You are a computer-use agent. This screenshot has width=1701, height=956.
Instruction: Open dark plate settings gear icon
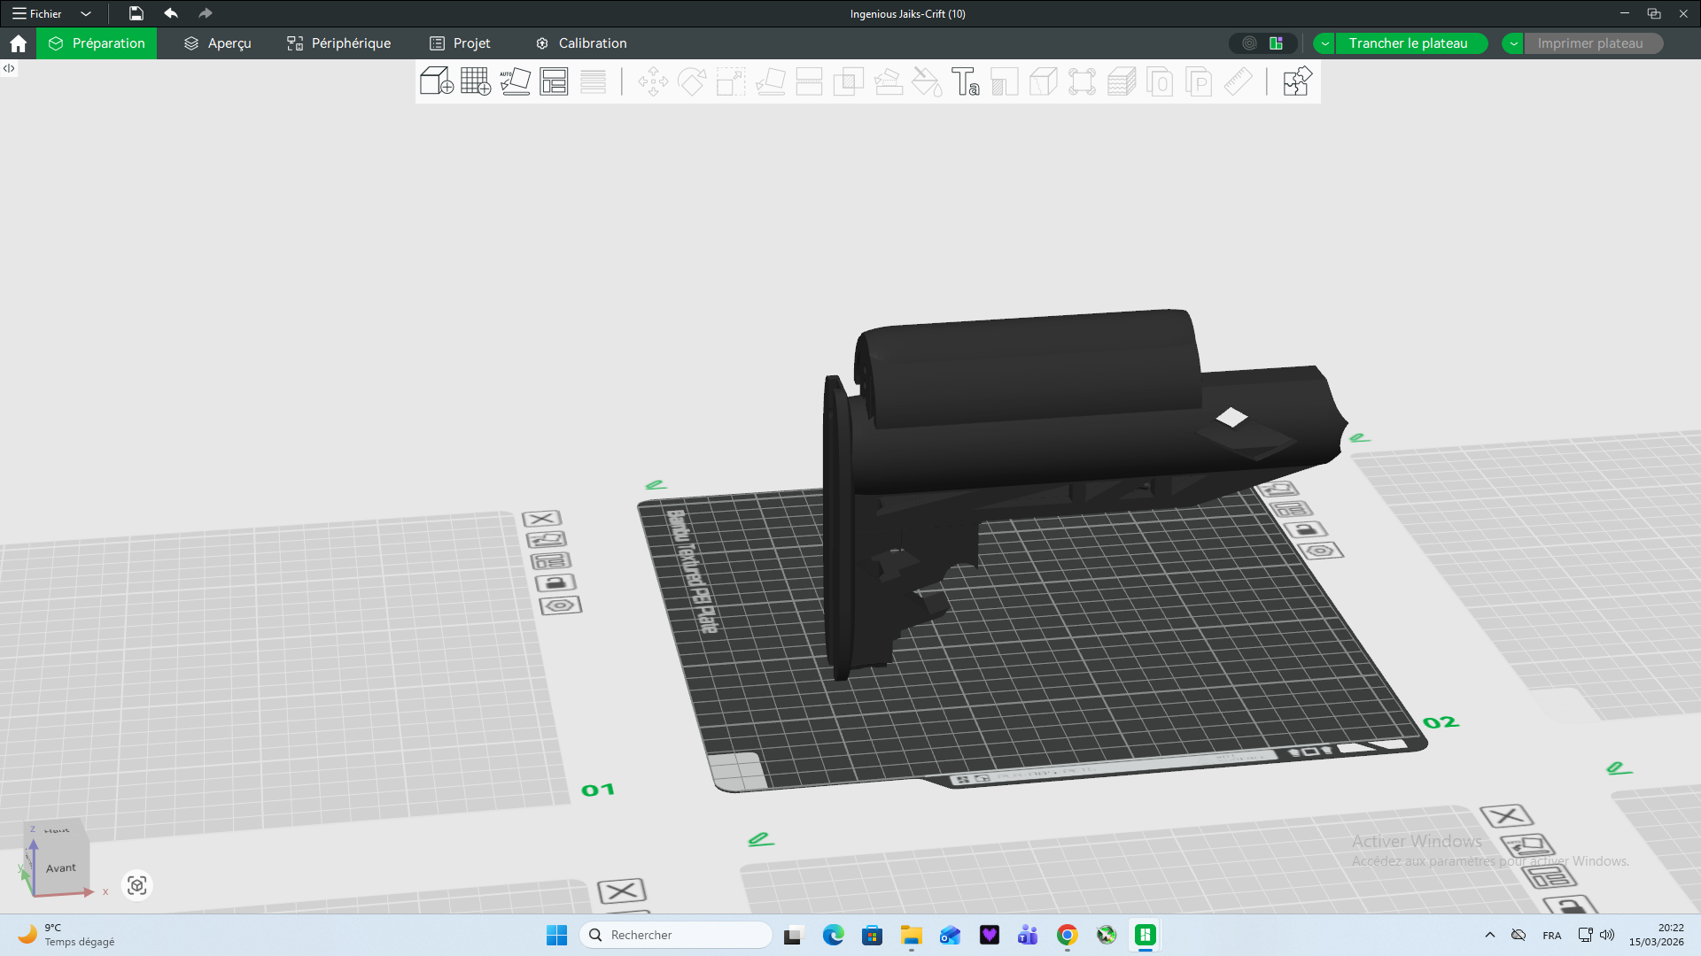click(x=1320, y=551)
